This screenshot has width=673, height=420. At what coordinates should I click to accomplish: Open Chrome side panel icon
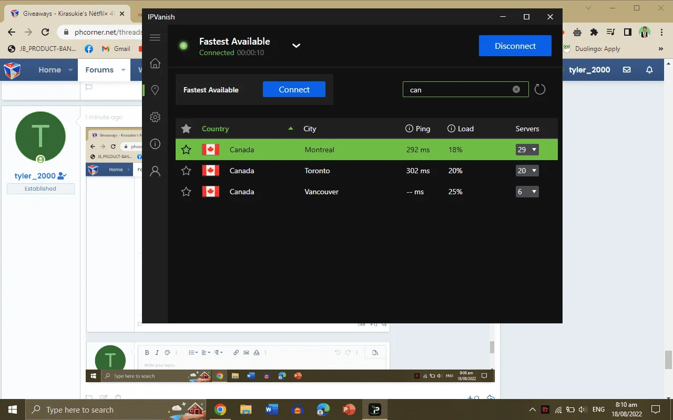(x=627, y=32)
